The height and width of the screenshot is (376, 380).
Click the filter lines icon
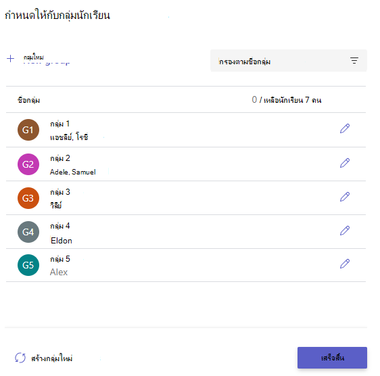pos(354,60)
